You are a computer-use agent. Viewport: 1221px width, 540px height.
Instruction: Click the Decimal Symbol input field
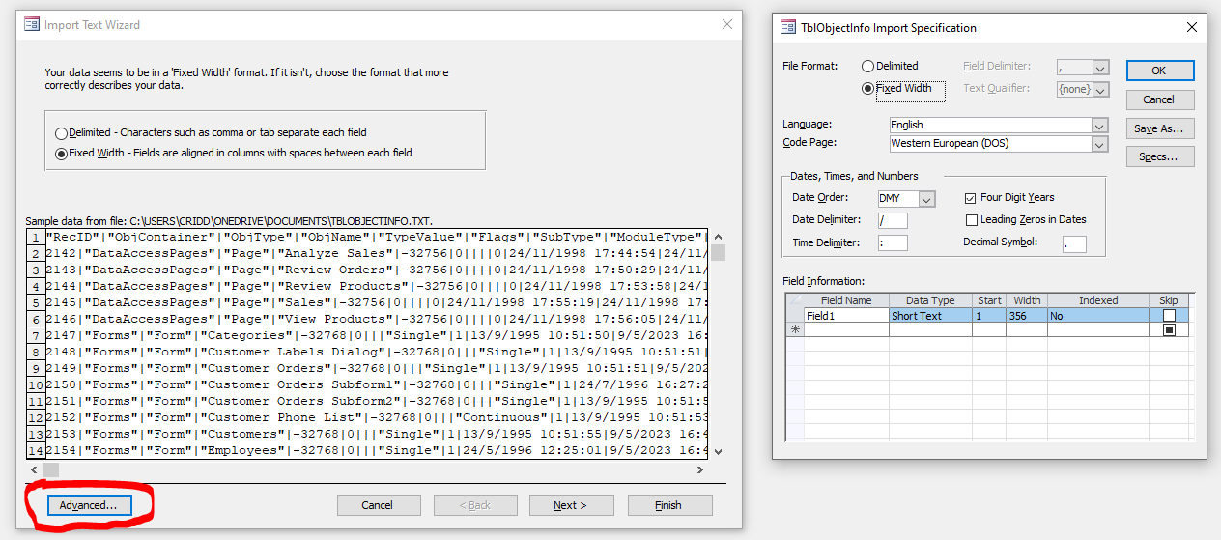click(1074, 242)
